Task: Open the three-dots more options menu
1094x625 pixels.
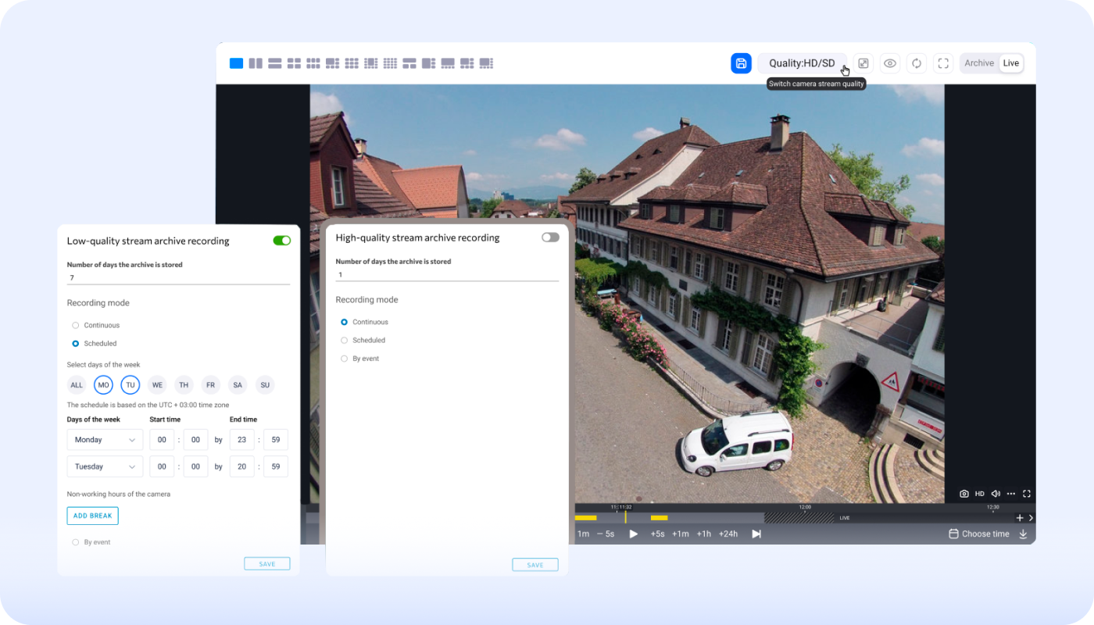Action: point(1011,494)
